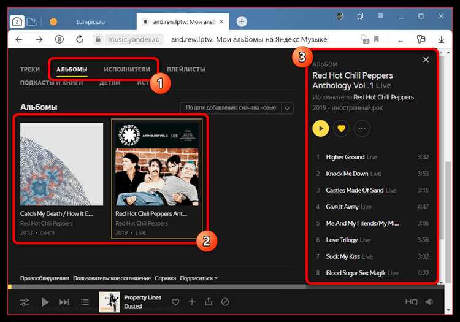This screenshot has height=322, width=460.
Task: Open the browser hamburger menu
Action: coord(380,16)
